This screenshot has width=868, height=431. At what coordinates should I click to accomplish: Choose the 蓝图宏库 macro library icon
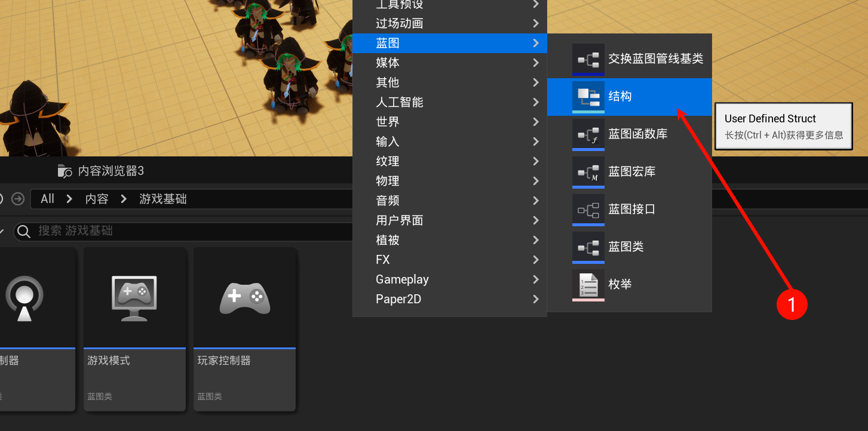588,172
